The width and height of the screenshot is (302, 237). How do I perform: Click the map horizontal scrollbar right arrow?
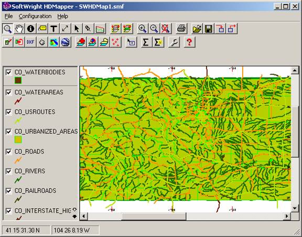(x=287, y=216)
